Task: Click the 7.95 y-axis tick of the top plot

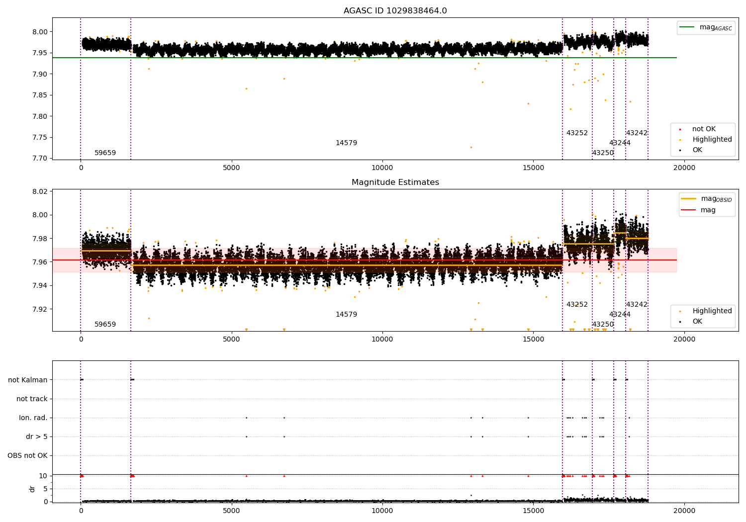Action: 40,53
